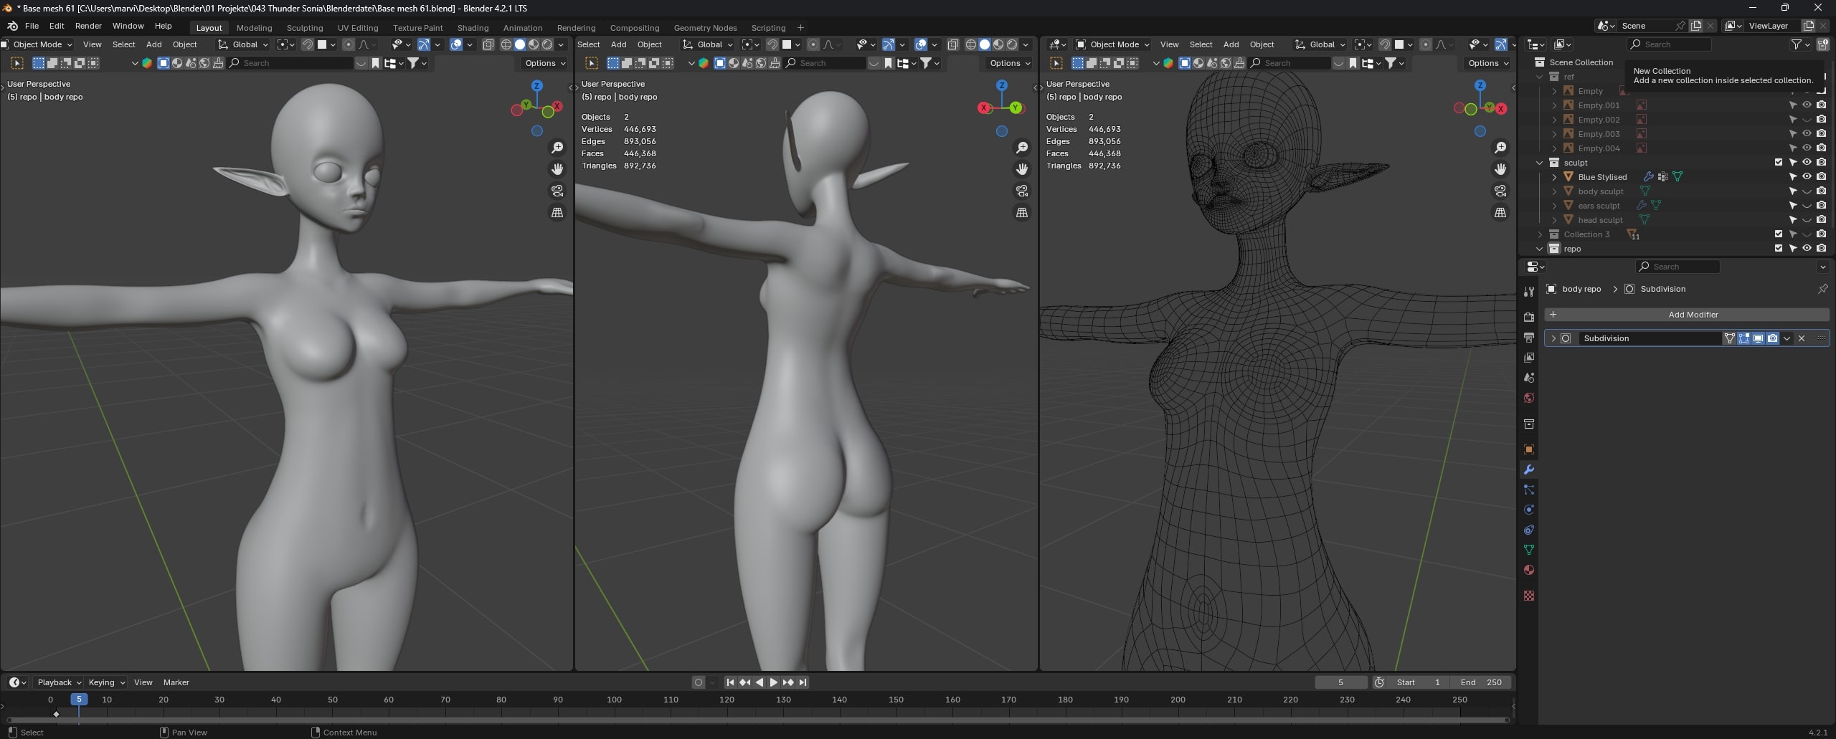The width and height of the screenshot is (1836, 739).
Task: Open the Render menu
Action: (x=88, y=26)
